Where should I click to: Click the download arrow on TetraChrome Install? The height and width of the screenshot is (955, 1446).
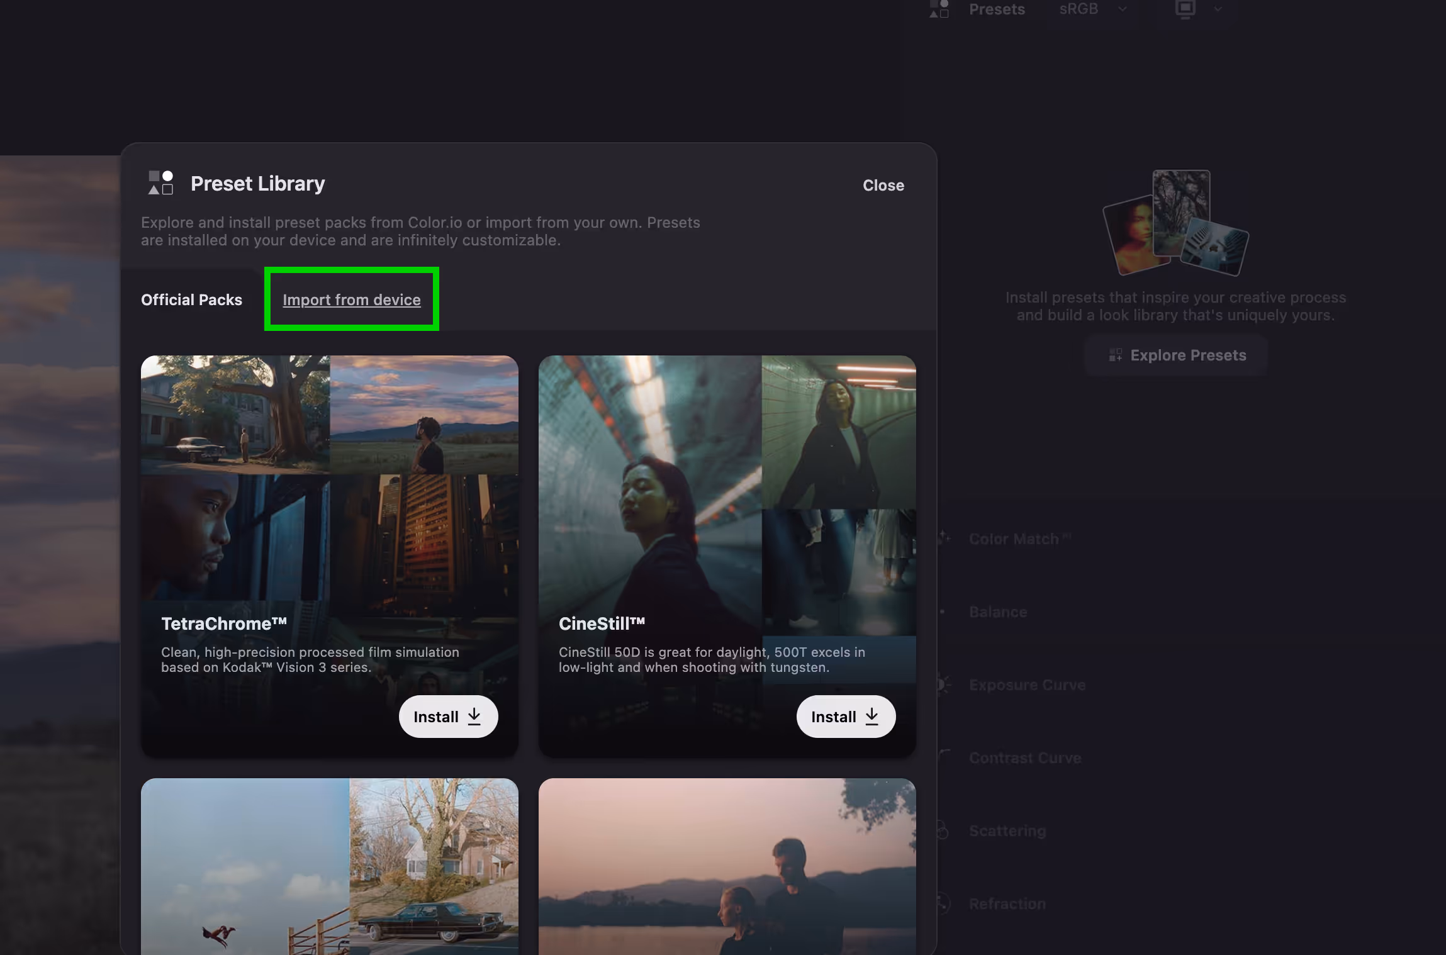474,717
